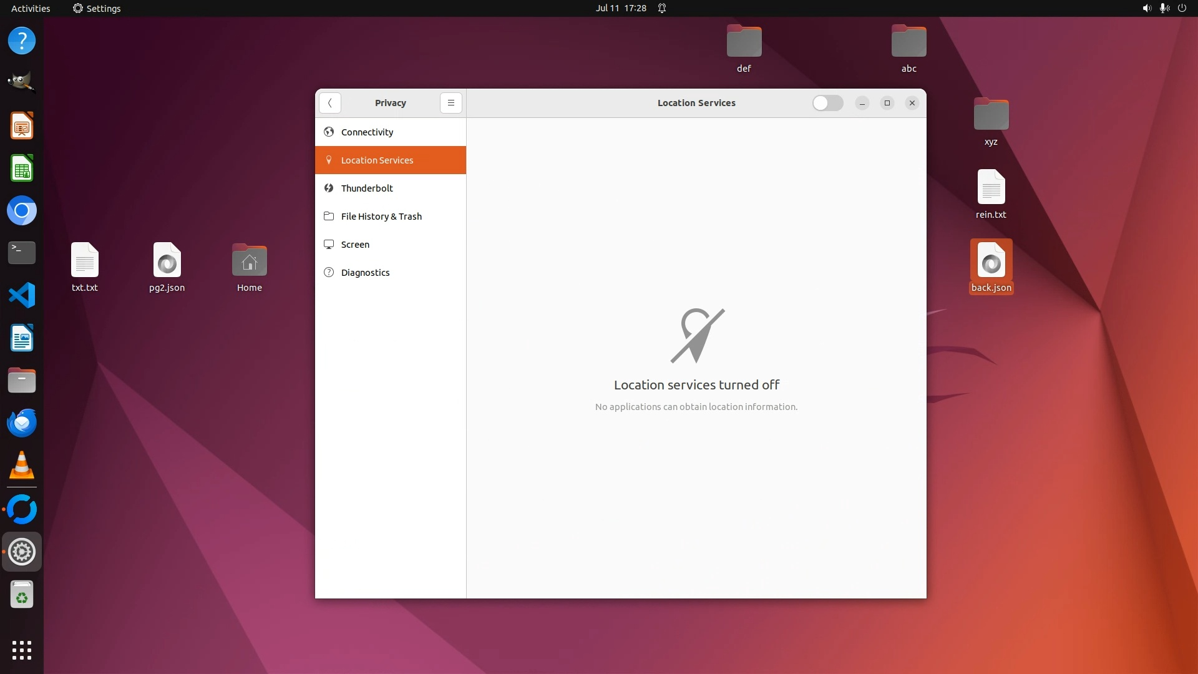Select the Screen privacy section

click(355, 245)
